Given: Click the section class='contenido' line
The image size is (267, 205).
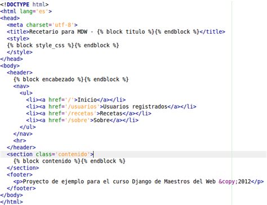Looking at the screenshot, I should pos(50,154).
